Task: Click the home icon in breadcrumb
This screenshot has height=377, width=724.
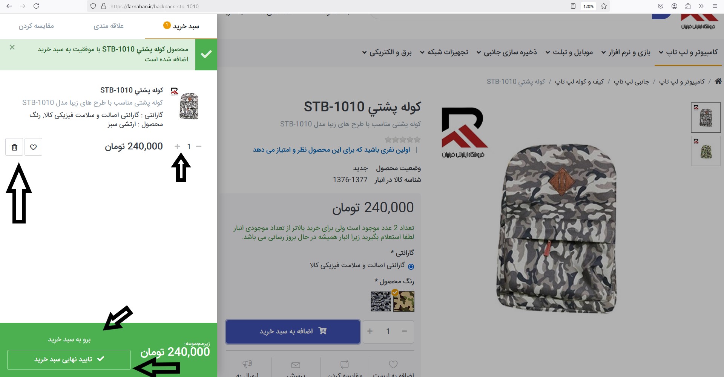Action: click(718, 81)
